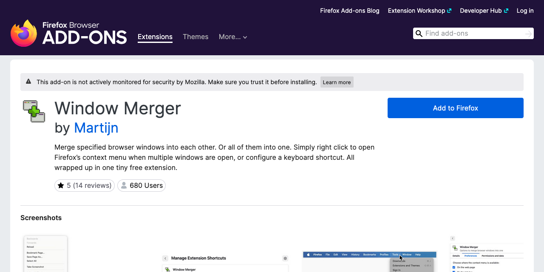The width and height of the screenshot is (544, 272).
Task: Switch to the Themes tab
Action: [x=195, y=37]
